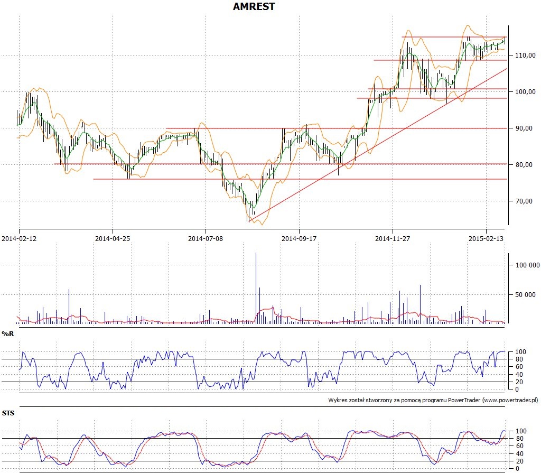The height and width of the screenshot is (473, 541).
Task: Click the 2014-02-12 date label
Action: (19, 238)
